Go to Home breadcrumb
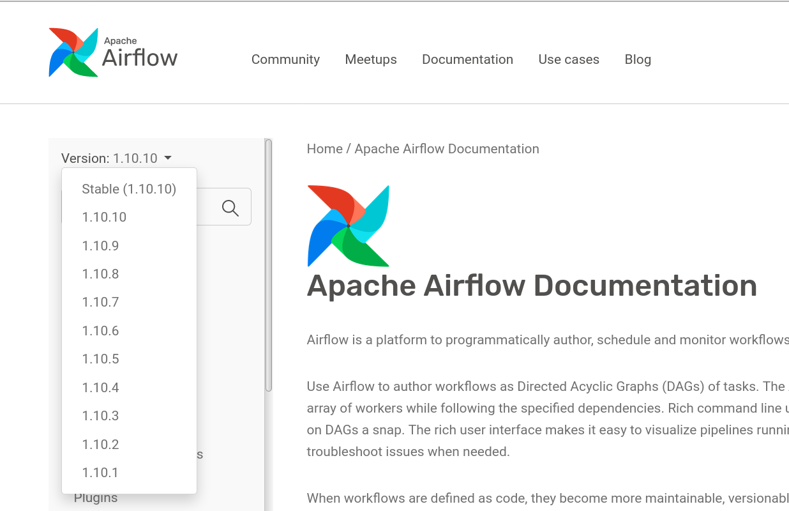Screen dimensions: 789x511 click(325, 149)
